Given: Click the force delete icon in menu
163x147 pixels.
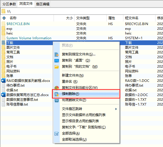Looking at the screenshot, I should click(57, 94).
